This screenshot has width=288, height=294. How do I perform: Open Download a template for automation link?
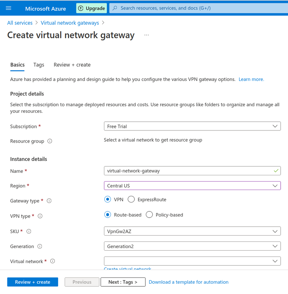(x=188, y=282)
